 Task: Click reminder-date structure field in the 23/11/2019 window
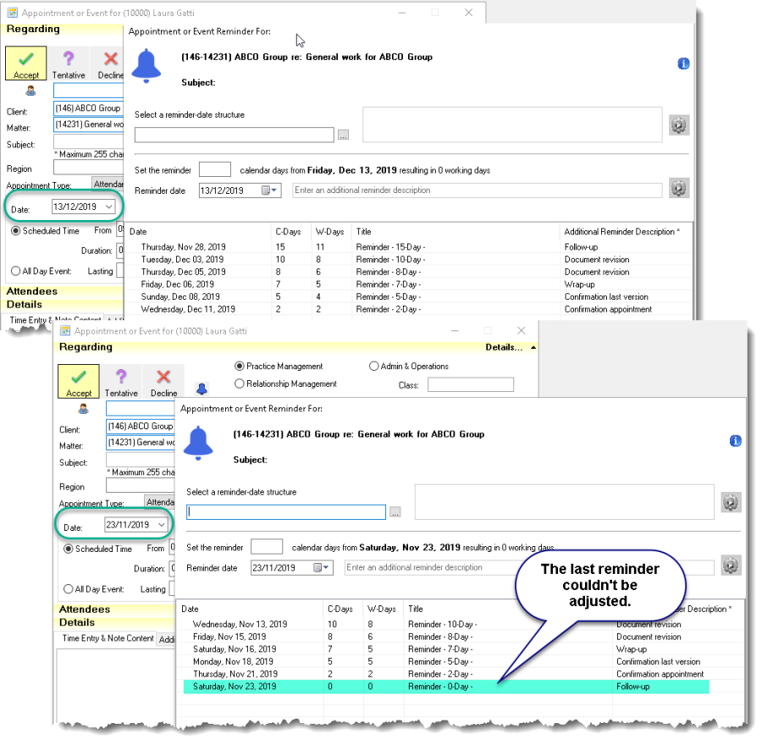pos(286,512)
